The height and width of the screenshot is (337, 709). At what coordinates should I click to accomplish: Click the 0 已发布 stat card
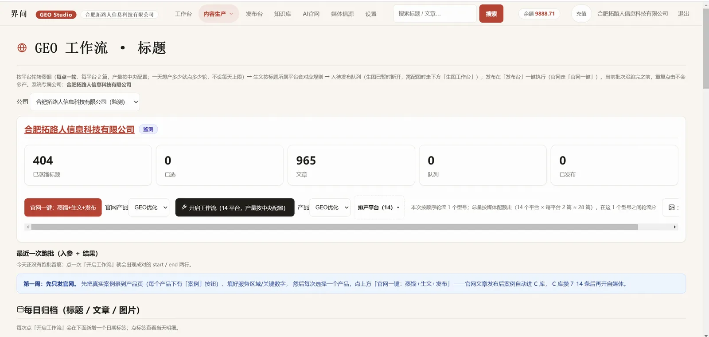point(615,165)
